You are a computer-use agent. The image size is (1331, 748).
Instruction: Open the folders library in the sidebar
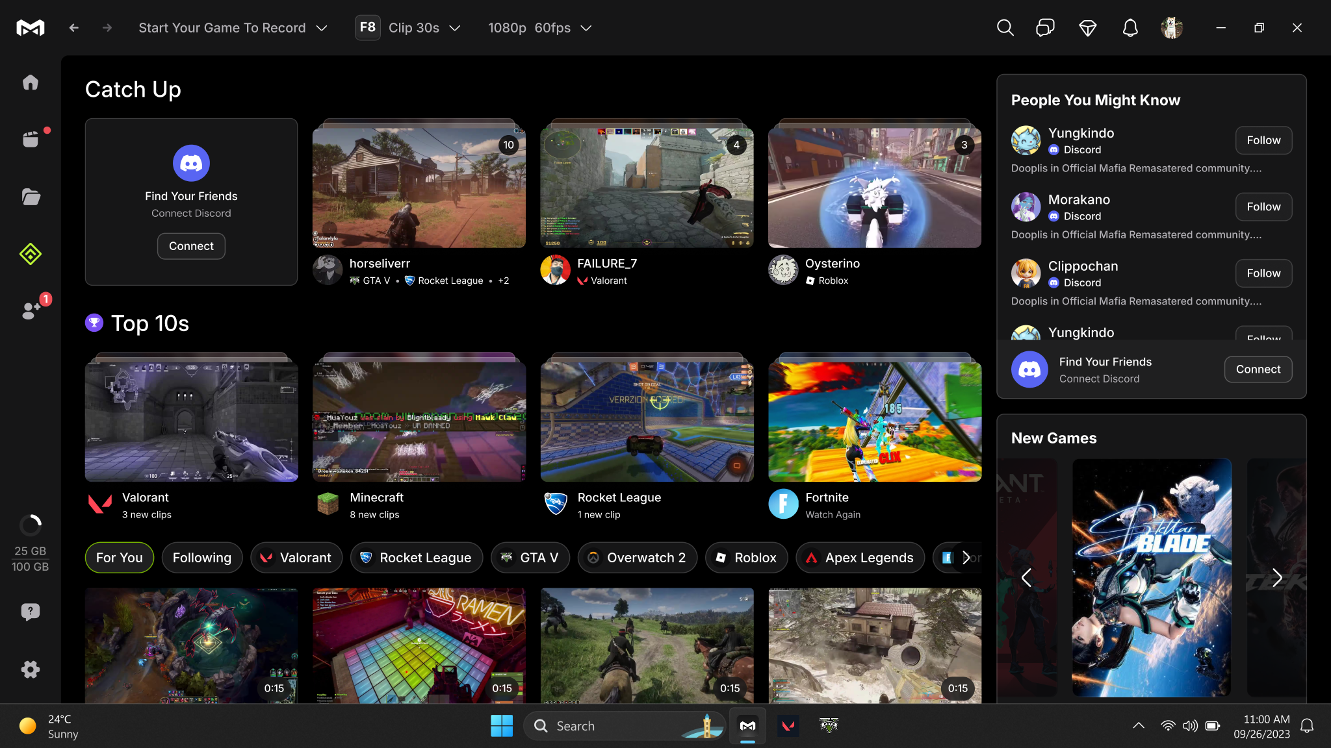point(31,197)
